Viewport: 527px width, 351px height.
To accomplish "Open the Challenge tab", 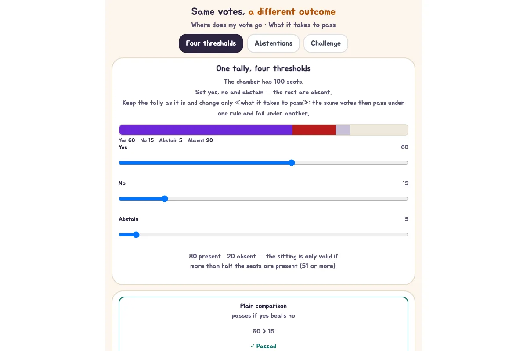I will 326,43.
